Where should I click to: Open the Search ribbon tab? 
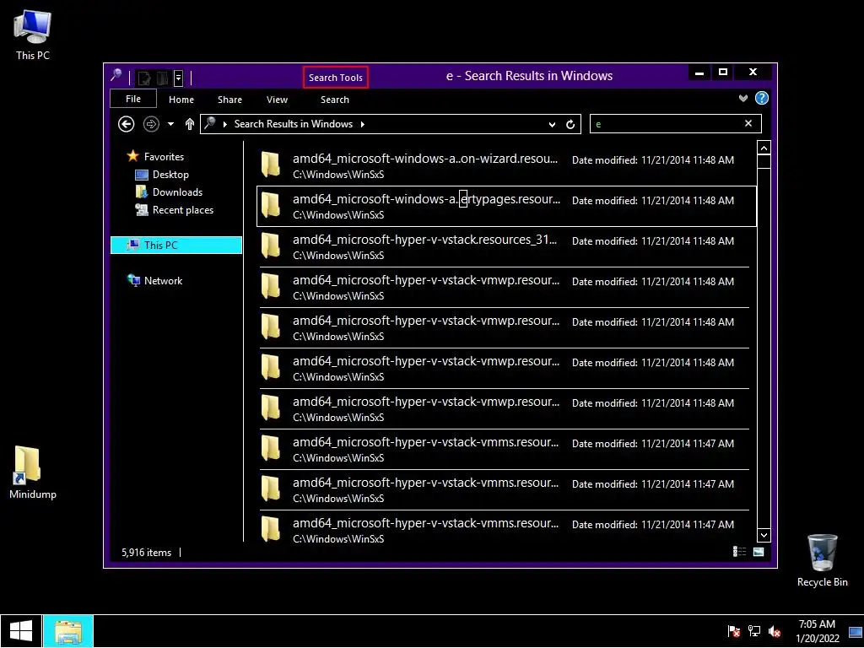(x=335, y=100)
